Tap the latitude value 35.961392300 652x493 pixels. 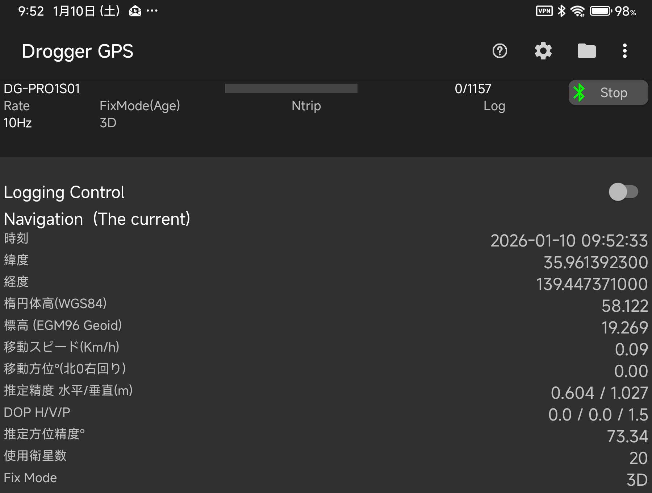coord(595,262)
